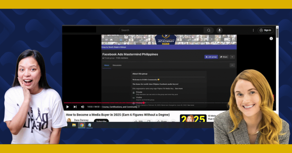Click the red video progress bar scrubber
Screen dimensions: 292x153
click(x=144, y=103)
